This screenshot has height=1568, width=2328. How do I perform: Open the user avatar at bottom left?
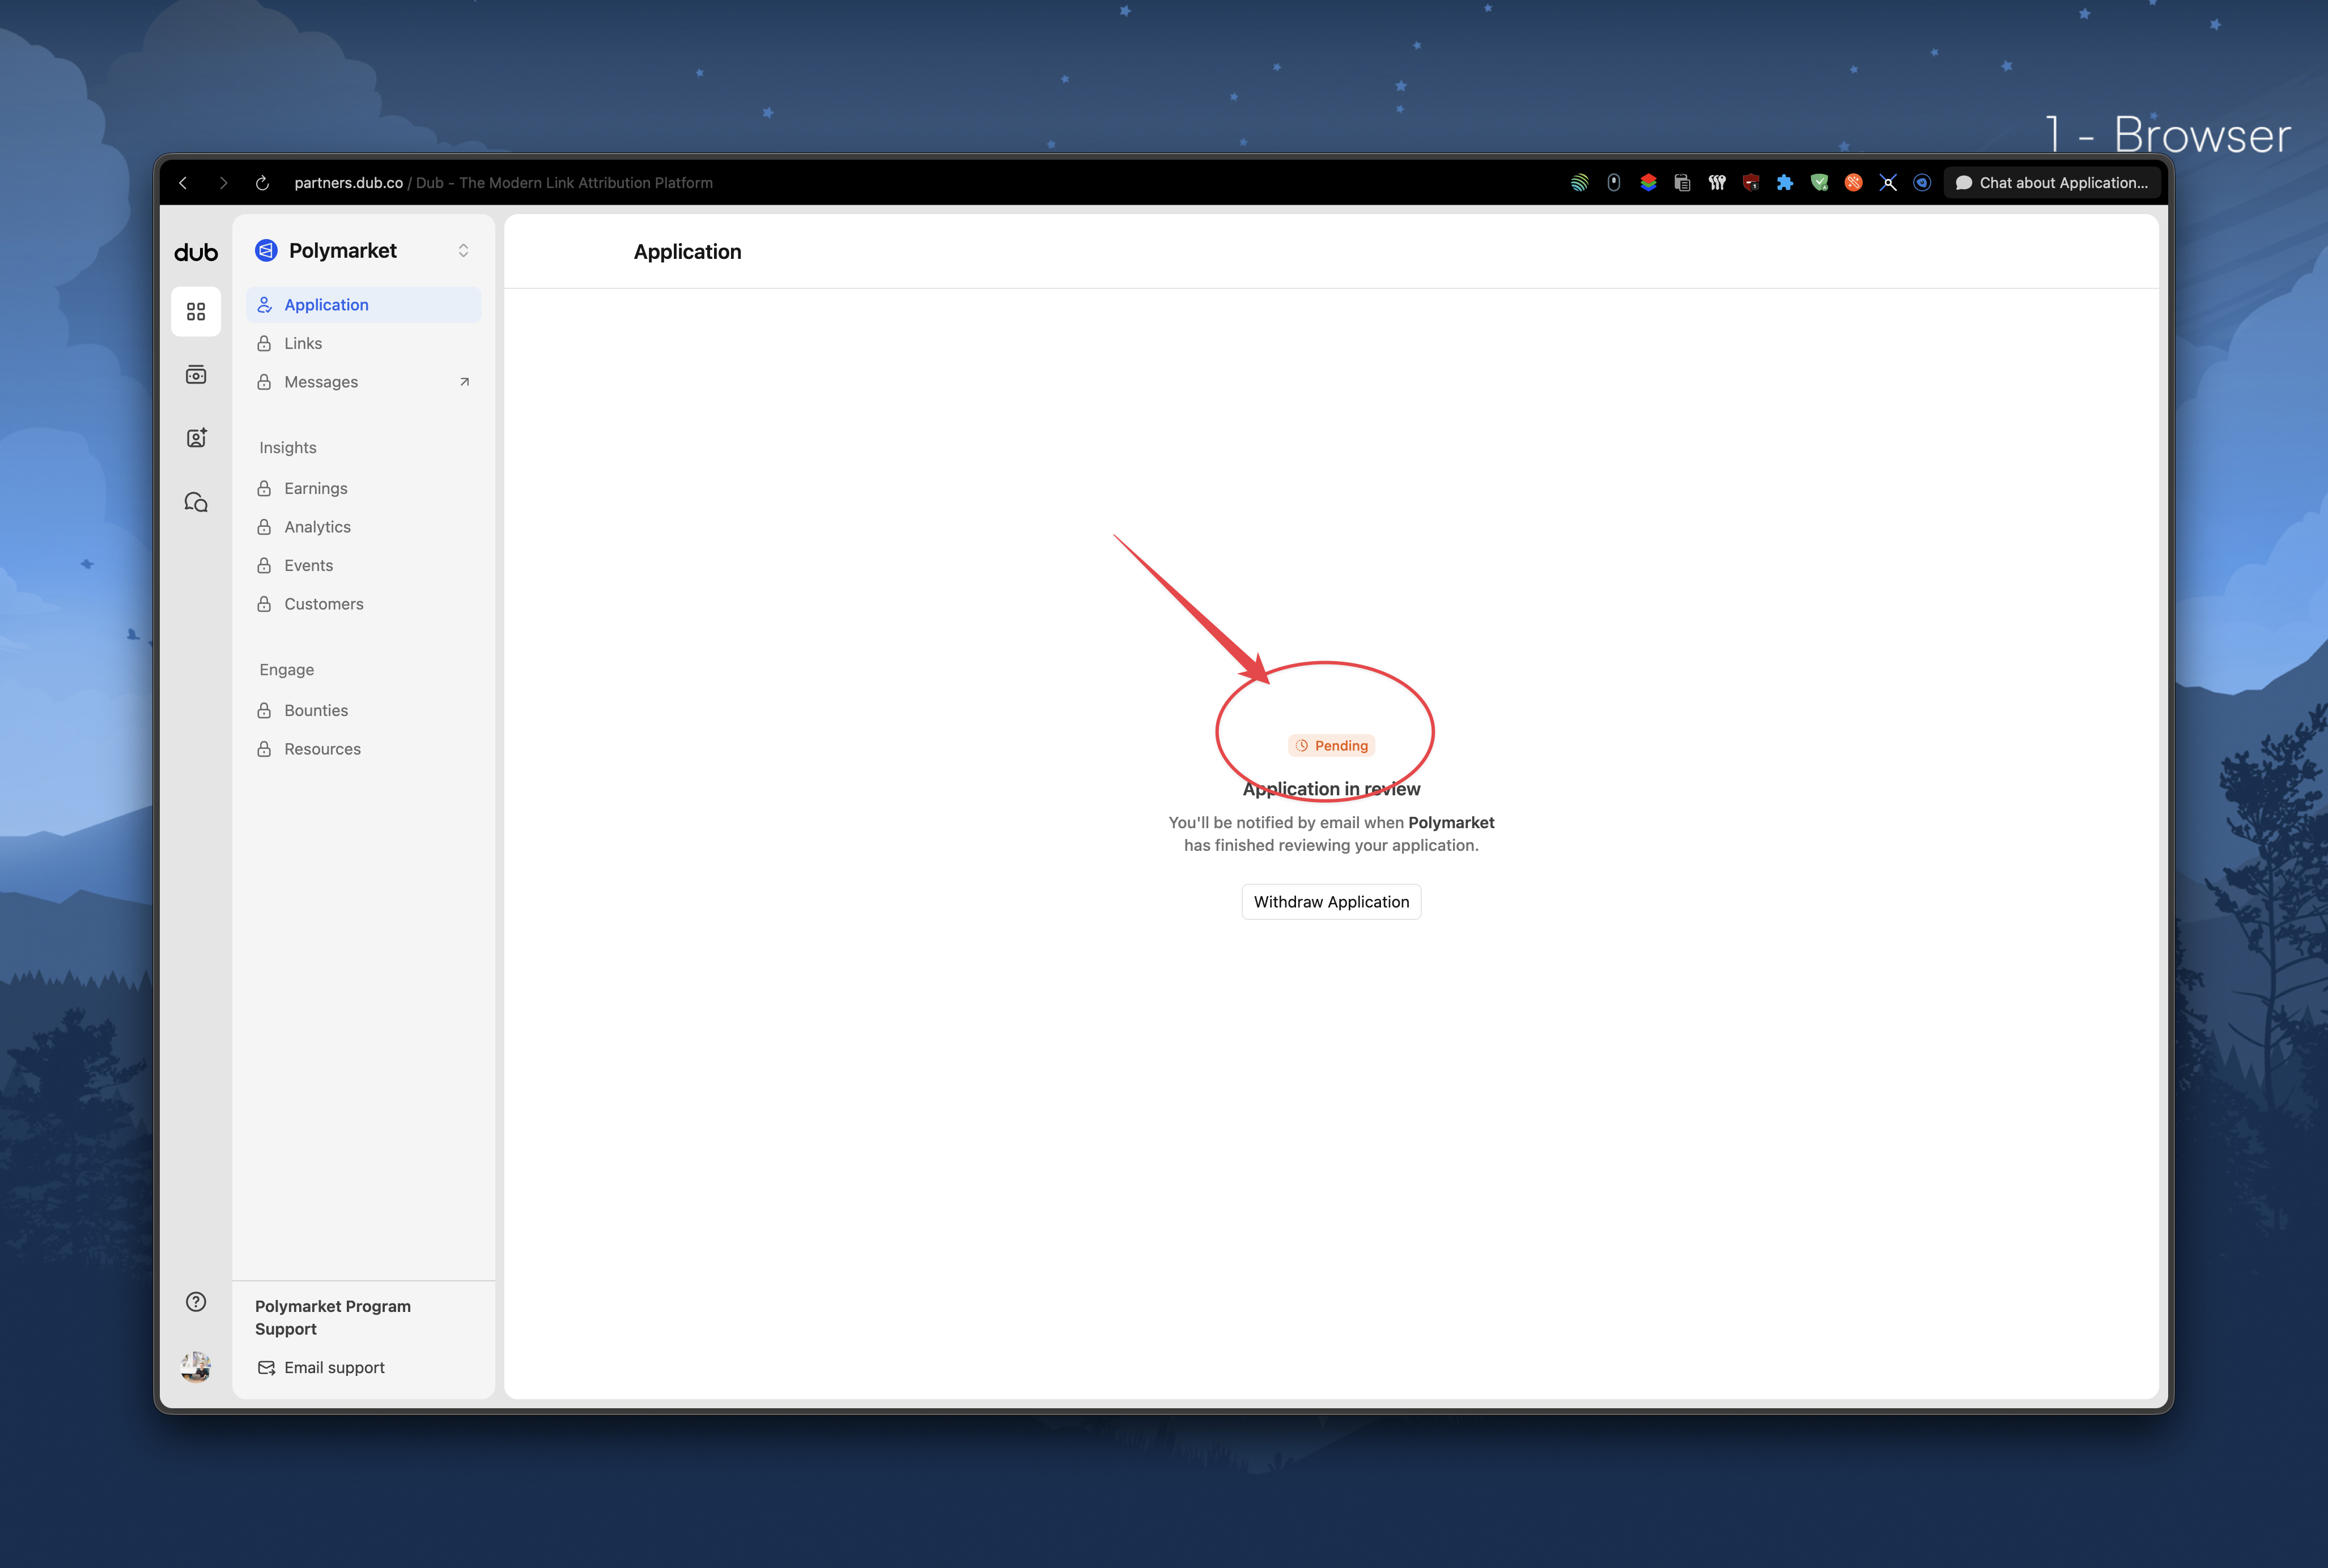196,1366
